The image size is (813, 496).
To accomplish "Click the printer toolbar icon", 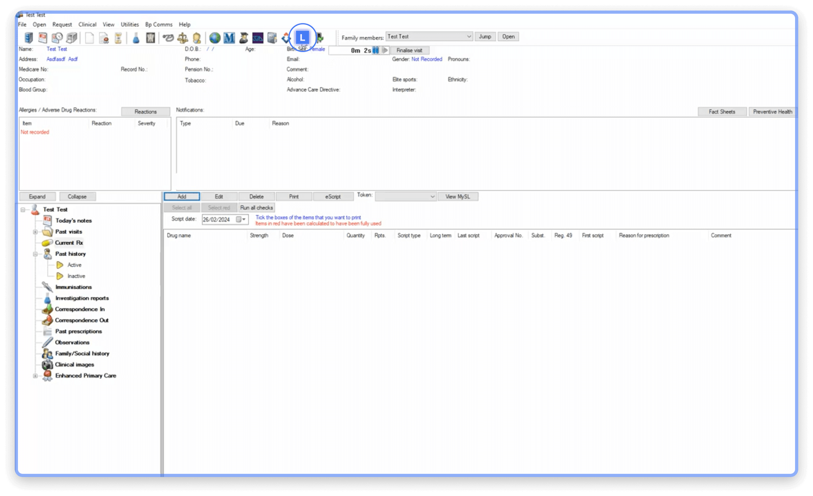I will [x=72, y=38].
